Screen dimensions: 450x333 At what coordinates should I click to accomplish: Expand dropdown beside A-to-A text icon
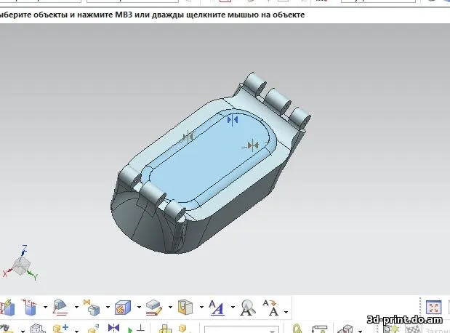286,312
